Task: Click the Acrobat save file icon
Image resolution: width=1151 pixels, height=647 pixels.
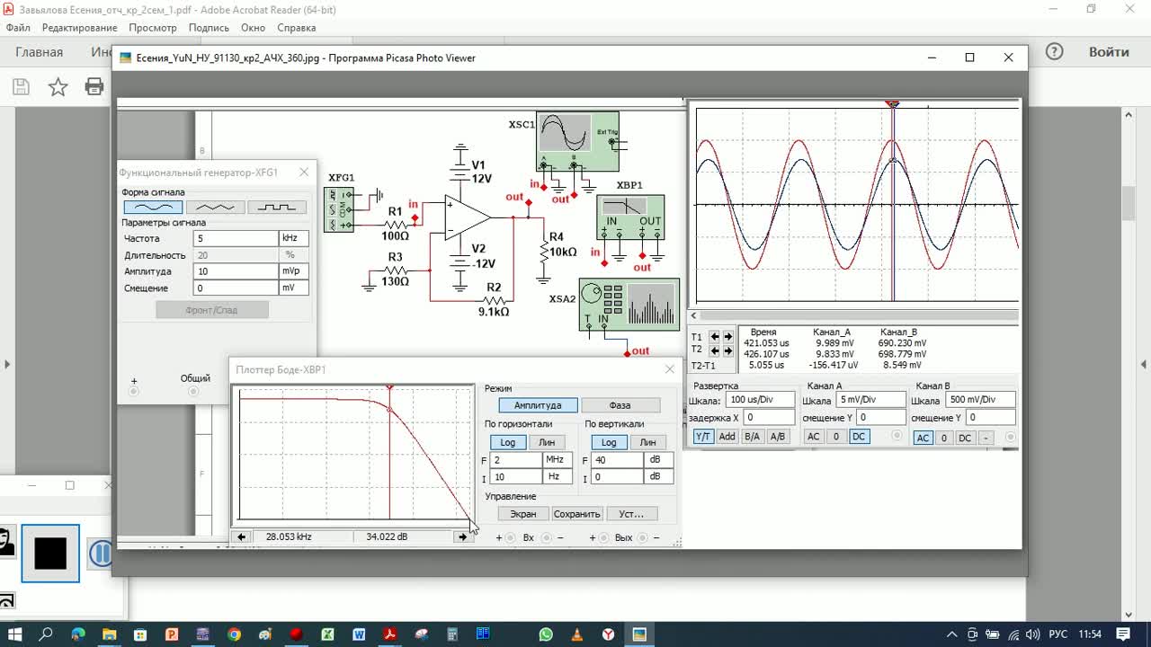Action: click(x=21, y=86)
